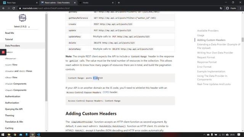Go back with the browser back arrow
Viewport: 244px width, 137px height.
[x=3, y=8]
